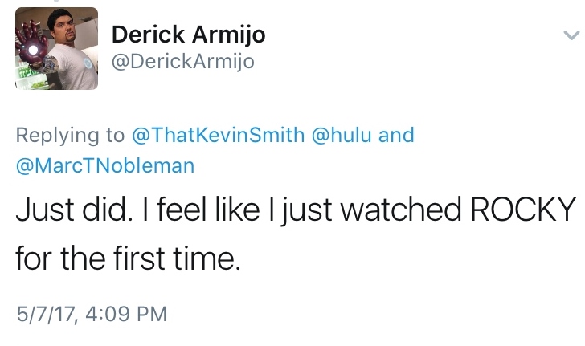
Task: Click the "for the first time." line
Action: (127, 260)
